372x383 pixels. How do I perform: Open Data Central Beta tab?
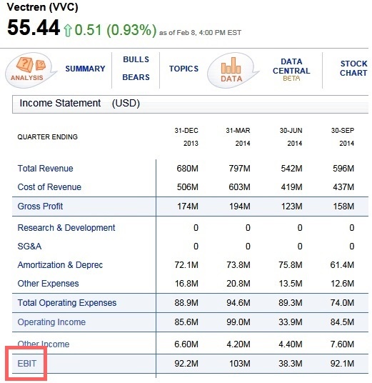click(291, 69)
